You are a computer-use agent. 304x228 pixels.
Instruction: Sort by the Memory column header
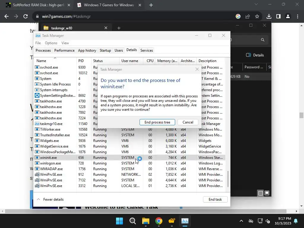tap(167, 61)
